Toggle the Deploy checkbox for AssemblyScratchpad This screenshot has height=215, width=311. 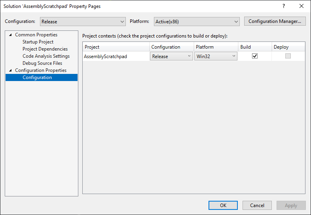tap(288, 56)
